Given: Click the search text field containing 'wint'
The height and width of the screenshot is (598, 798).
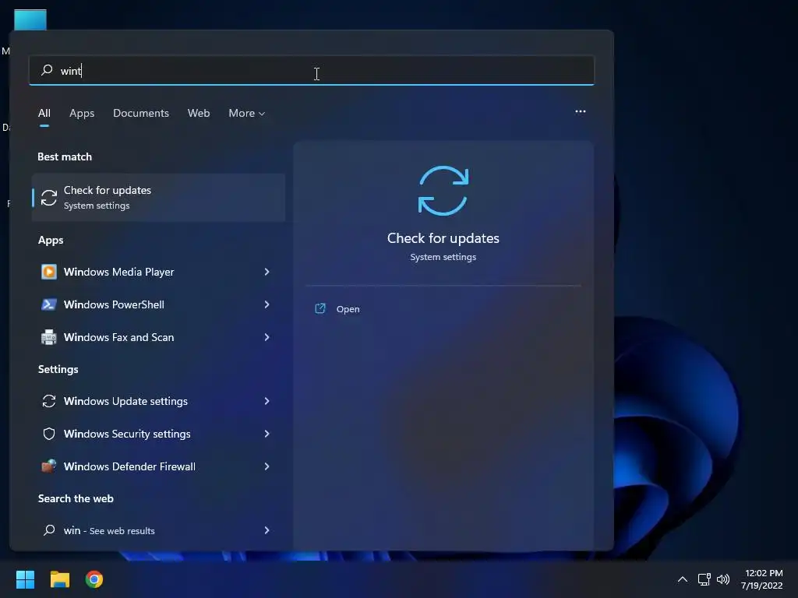Looking at the screenshot, I should pyautogui.click(x=312, y=70).
